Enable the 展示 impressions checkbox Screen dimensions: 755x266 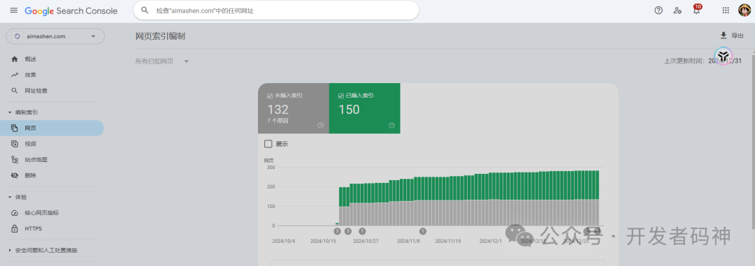pyautogui.click(x=268, y=144)
